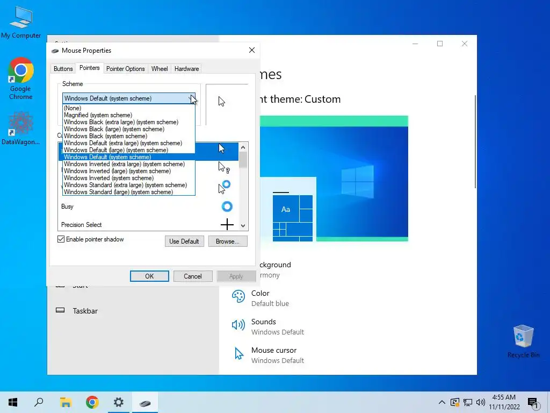
Task: Choose Windows Inverted (large) scheme
Action: point(129,171)
